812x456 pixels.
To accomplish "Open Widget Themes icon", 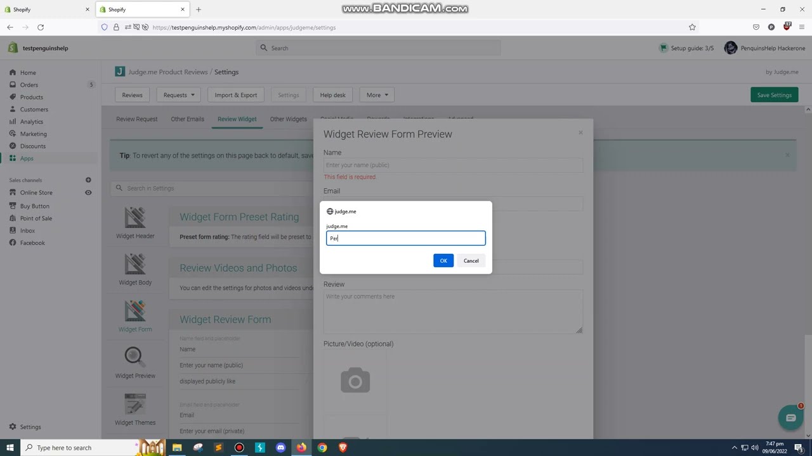I will point(135,404).
